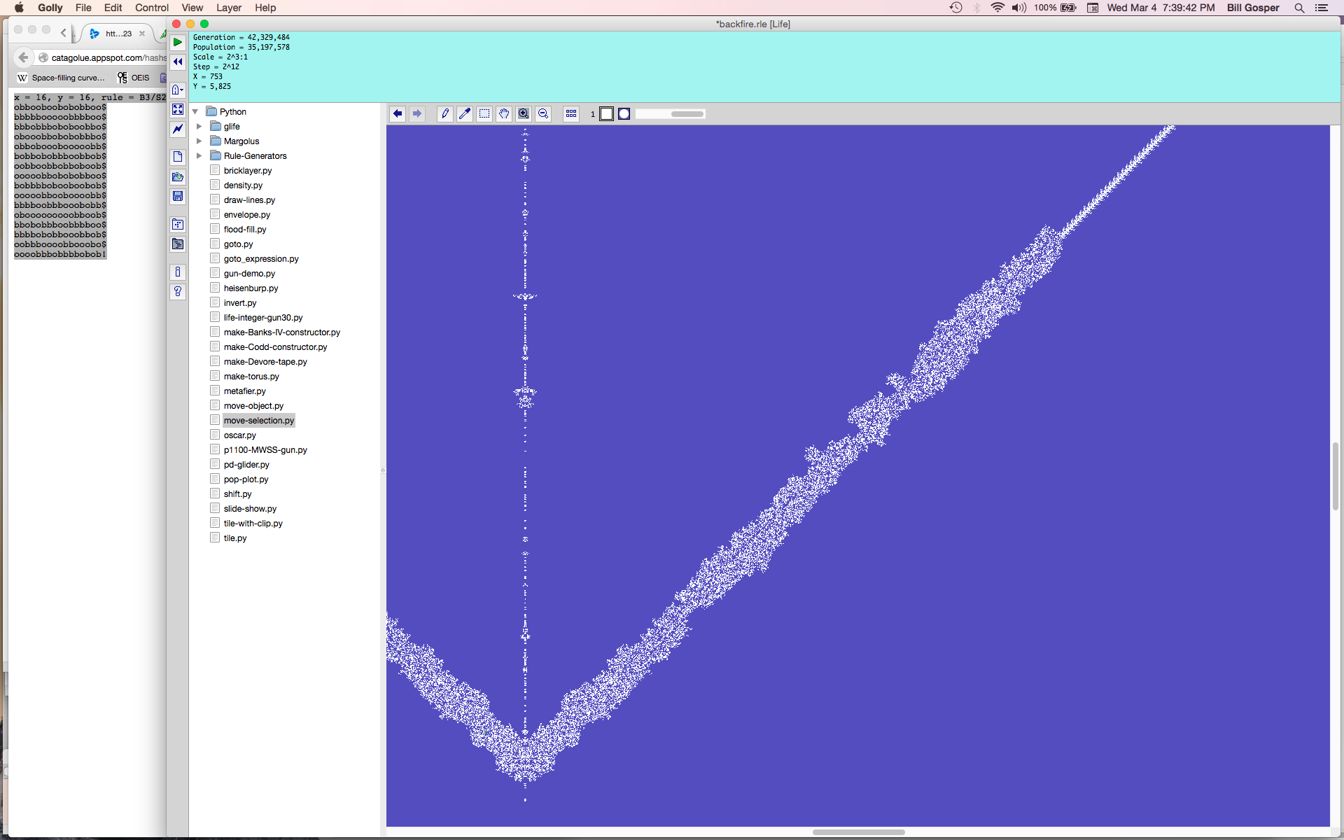Toggle show all states grid button
Viewport: 1344px width, 840px height.
pyautogui.click(x=571, y=113)
